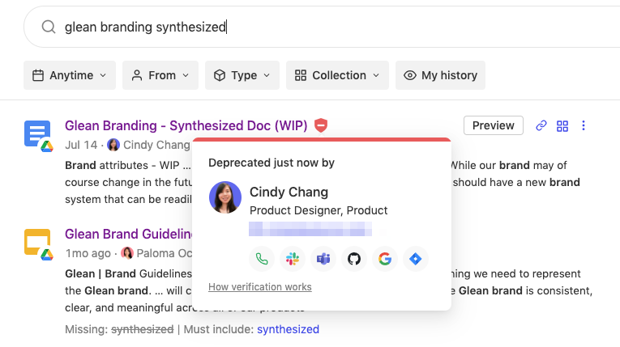Viewport: 620px width, 347px height.
Task: Click Cindy Chang's profile photo in popup
Action: coord(225,197)
